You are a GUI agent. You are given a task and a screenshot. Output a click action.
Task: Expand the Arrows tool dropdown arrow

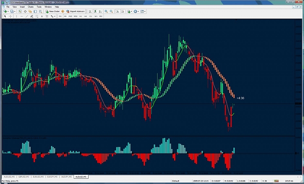coord(54,16)
